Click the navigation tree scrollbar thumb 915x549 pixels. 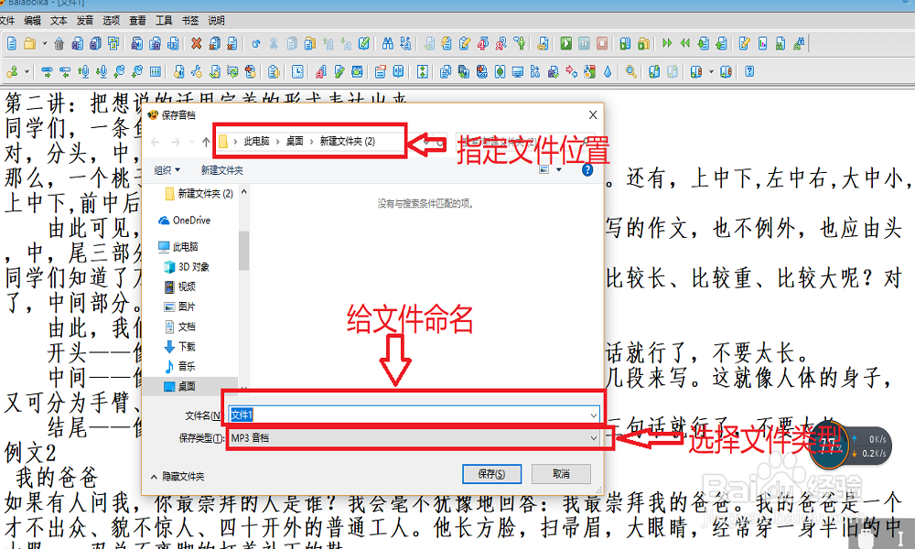[244, 251]
